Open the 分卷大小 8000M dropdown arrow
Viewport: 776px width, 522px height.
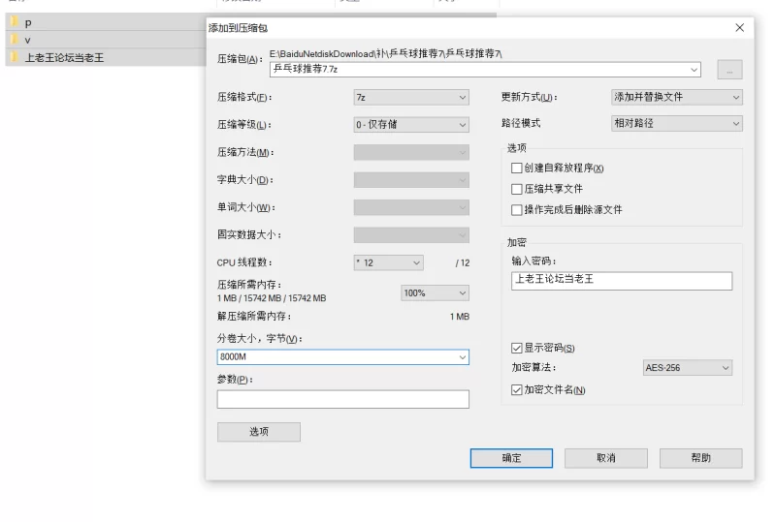point(463,357)
